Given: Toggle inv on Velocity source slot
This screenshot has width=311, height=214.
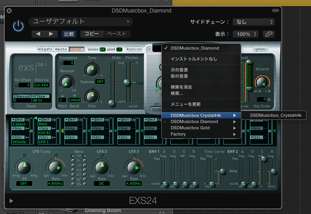Looking at the screenshot, I should [27, 137].
